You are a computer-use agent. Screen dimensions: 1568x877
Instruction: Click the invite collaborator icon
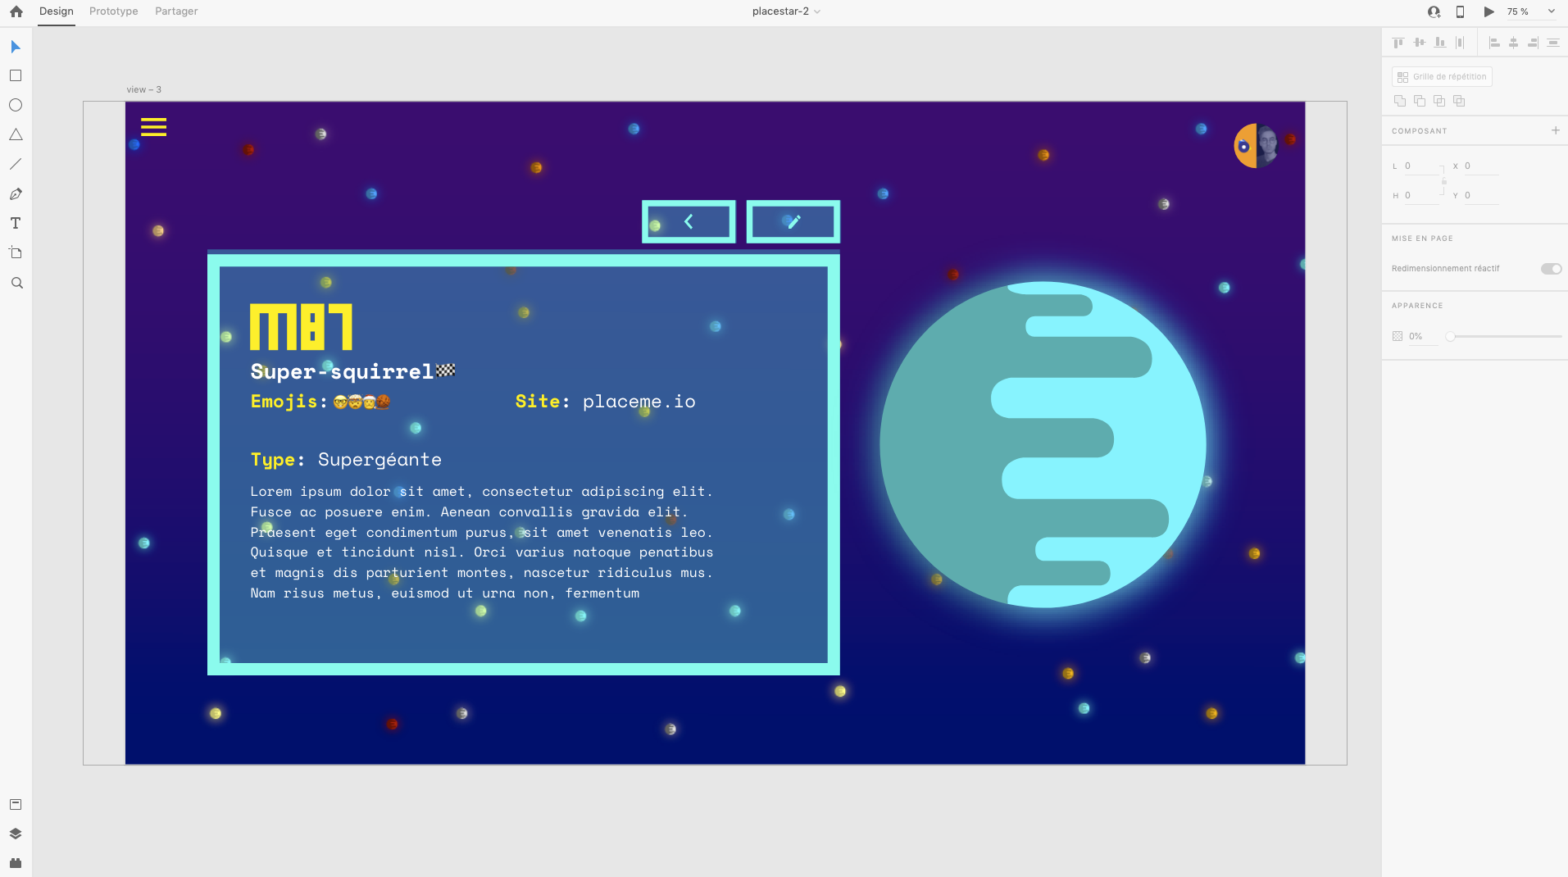(x=1434, y=11)
